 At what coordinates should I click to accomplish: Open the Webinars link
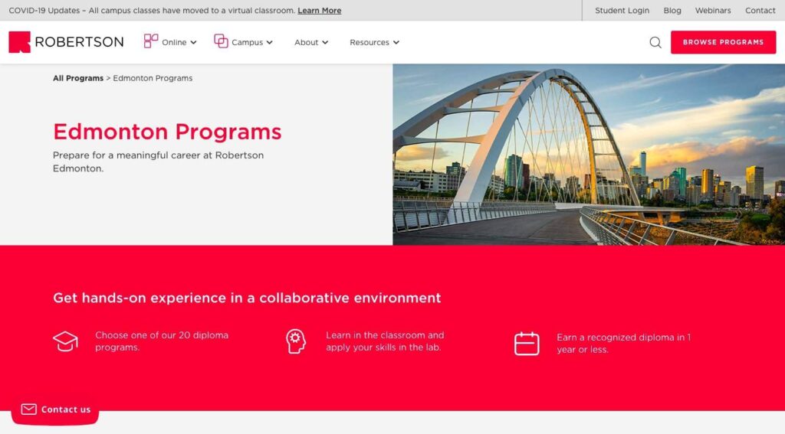point(713,11)
